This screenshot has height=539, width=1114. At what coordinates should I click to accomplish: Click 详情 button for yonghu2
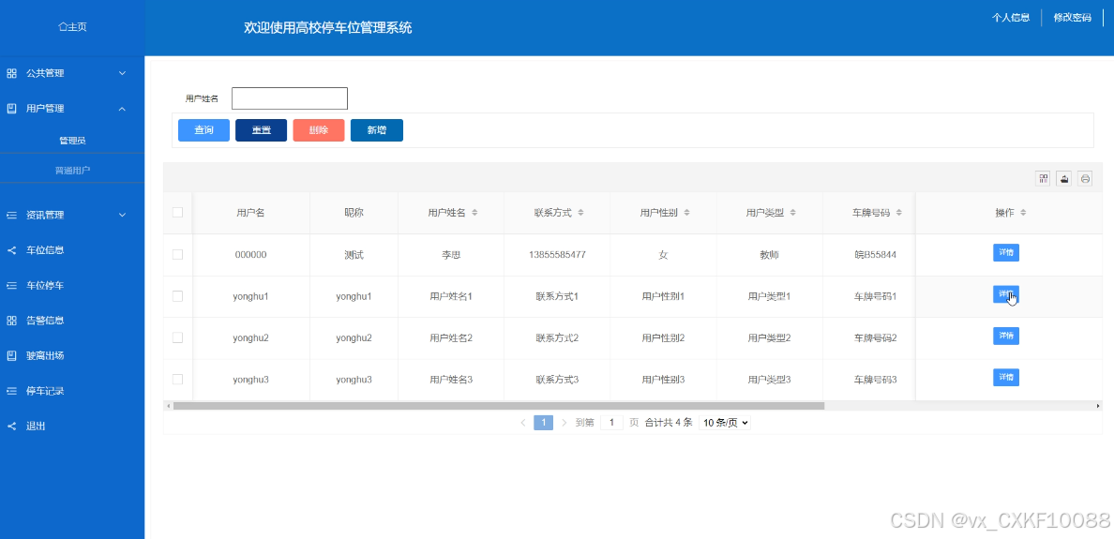click(x=1006, y=336)
